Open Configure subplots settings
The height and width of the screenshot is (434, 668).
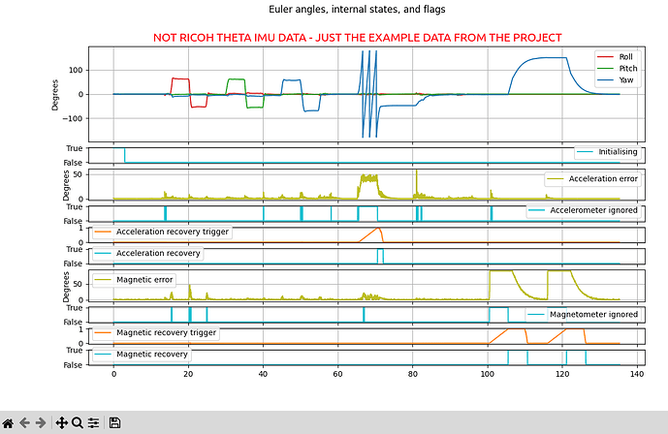coord(93,423)
